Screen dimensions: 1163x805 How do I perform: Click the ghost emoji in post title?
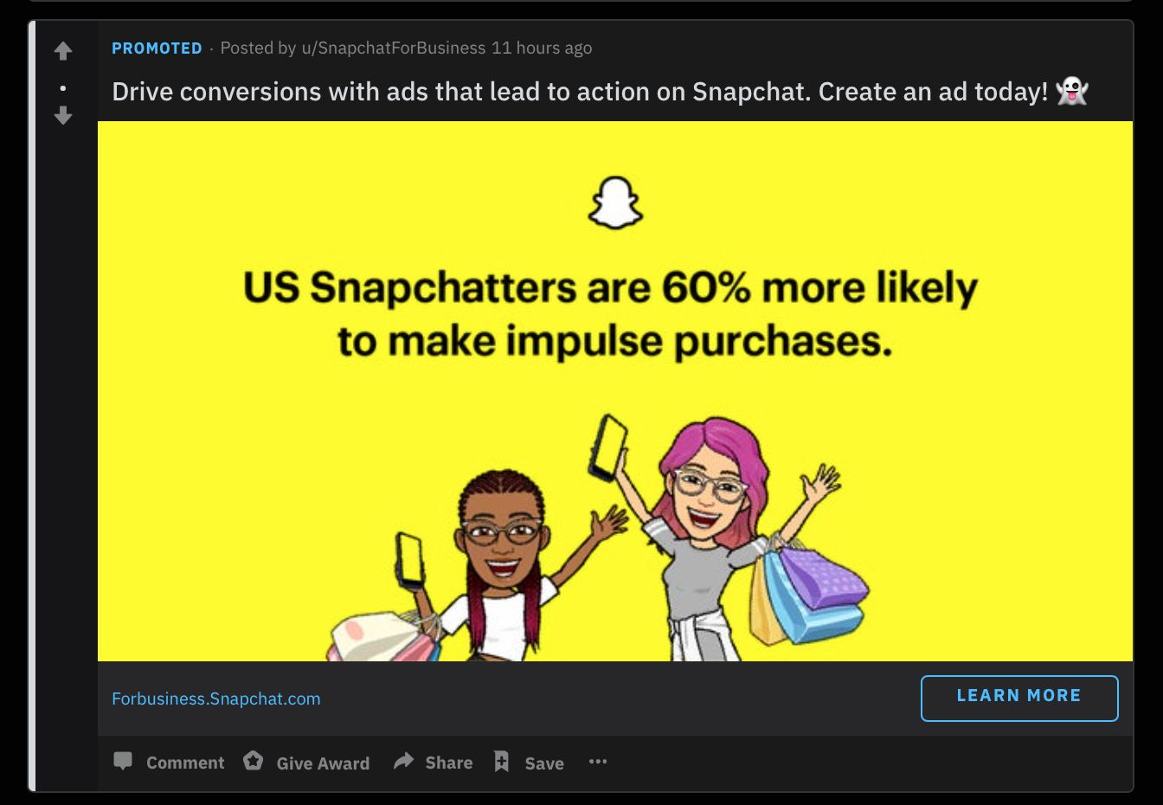pyautogui.click(x=1072, y=91)
